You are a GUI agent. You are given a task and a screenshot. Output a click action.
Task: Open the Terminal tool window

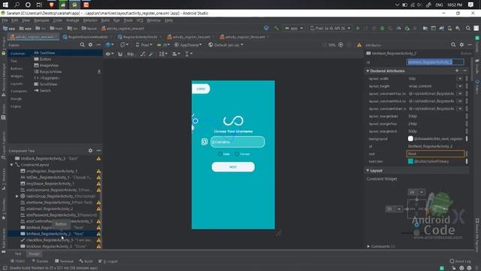(64, 261)
